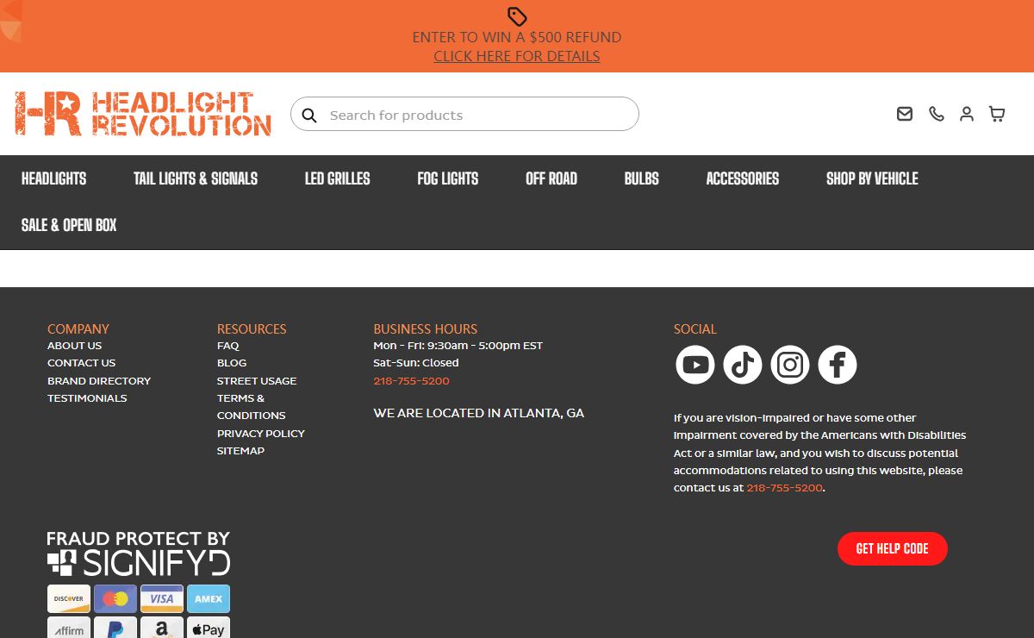Open the Fog Lights menu

pos(448,178)
